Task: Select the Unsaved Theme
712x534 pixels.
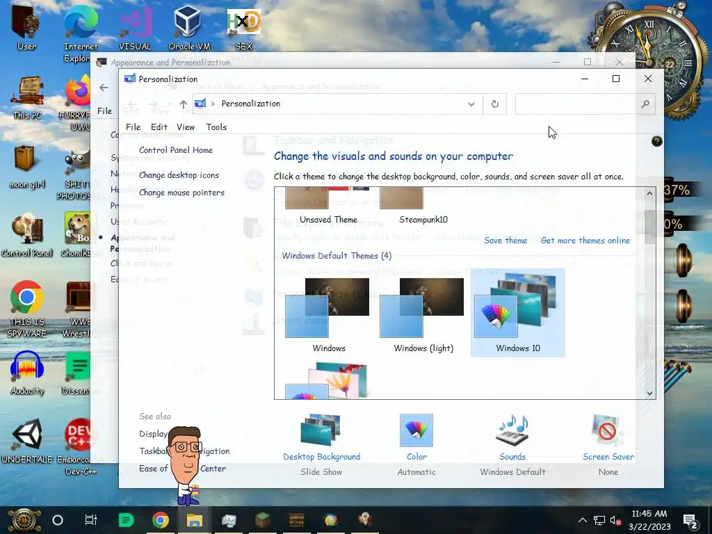Action: coord(328,204)
